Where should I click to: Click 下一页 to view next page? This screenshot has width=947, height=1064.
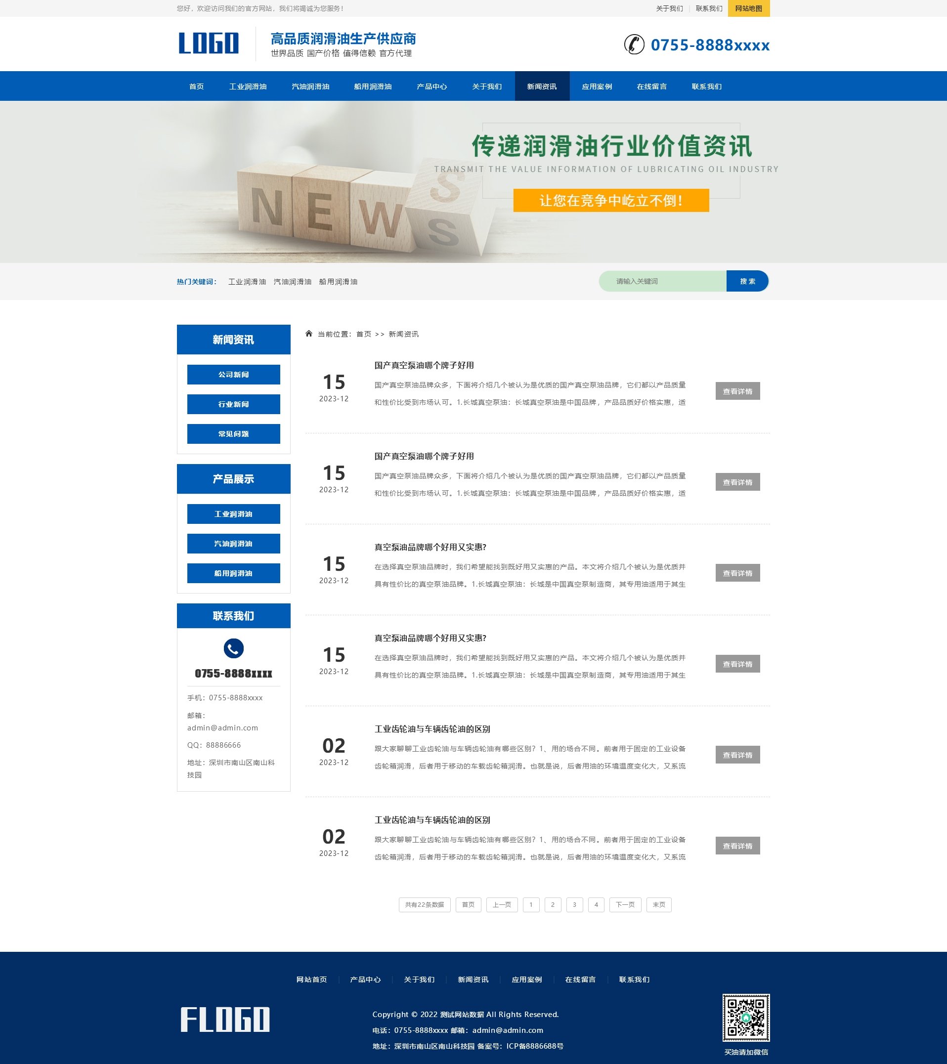[x=625, y=905]
